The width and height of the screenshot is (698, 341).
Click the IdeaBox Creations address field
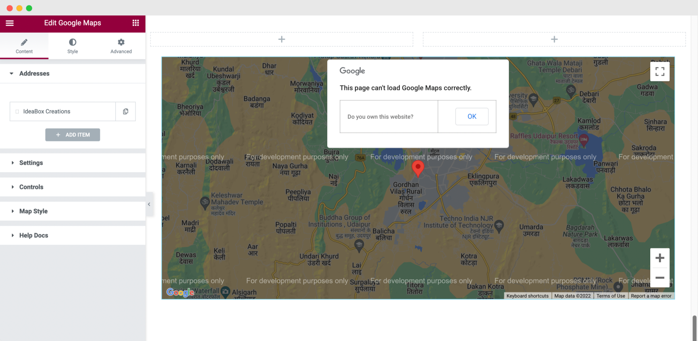point(62,111)
